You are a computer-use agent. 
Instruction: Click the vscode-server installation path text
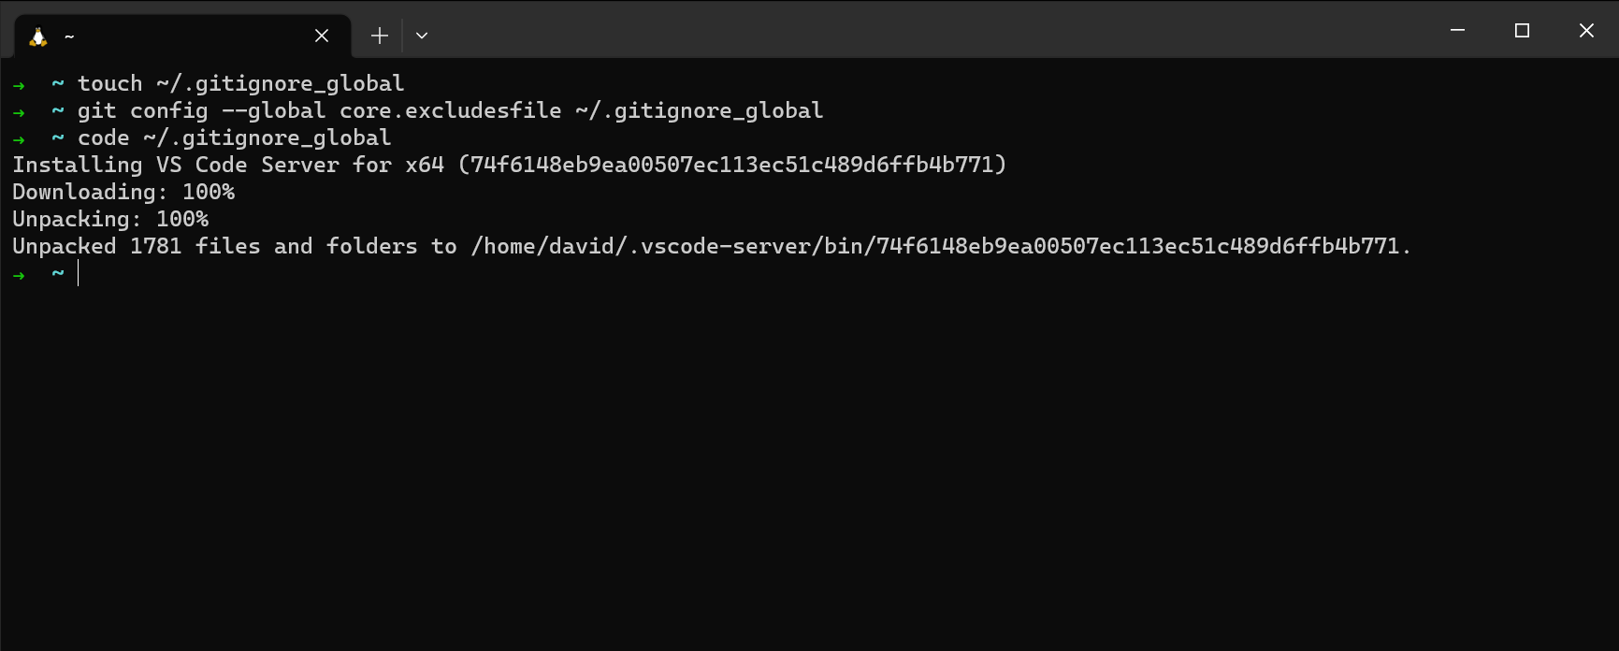[935, 246]
